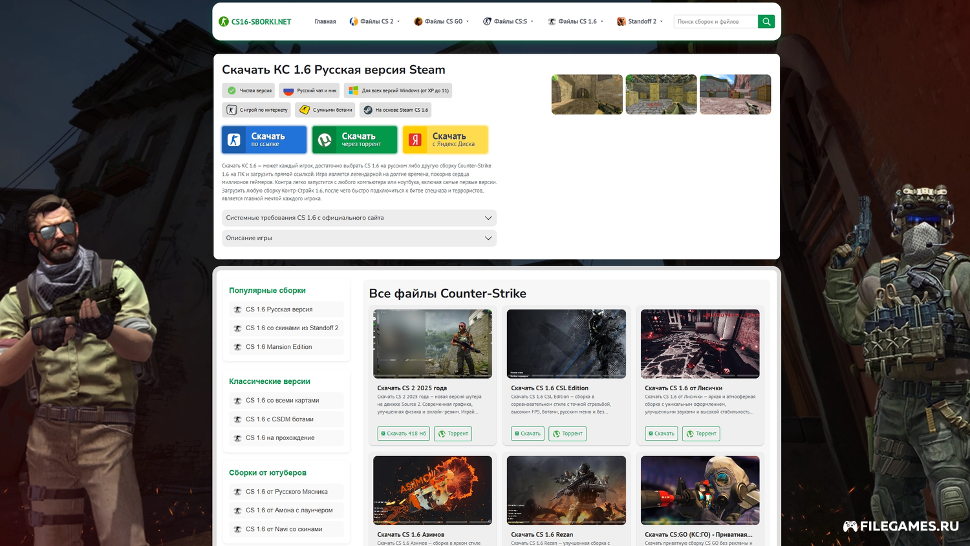Open the Standoff 2 dropdown menu

(640, 21)
